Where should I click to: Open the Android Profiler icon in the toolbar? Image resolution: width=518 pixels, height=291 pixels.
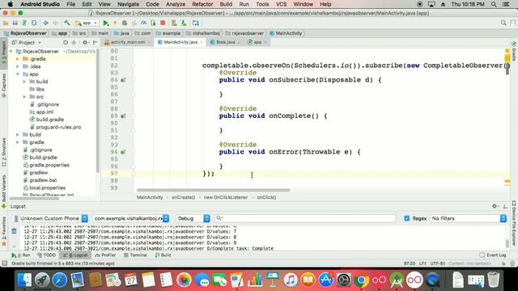pyautogui.click(x=144, y=23)
